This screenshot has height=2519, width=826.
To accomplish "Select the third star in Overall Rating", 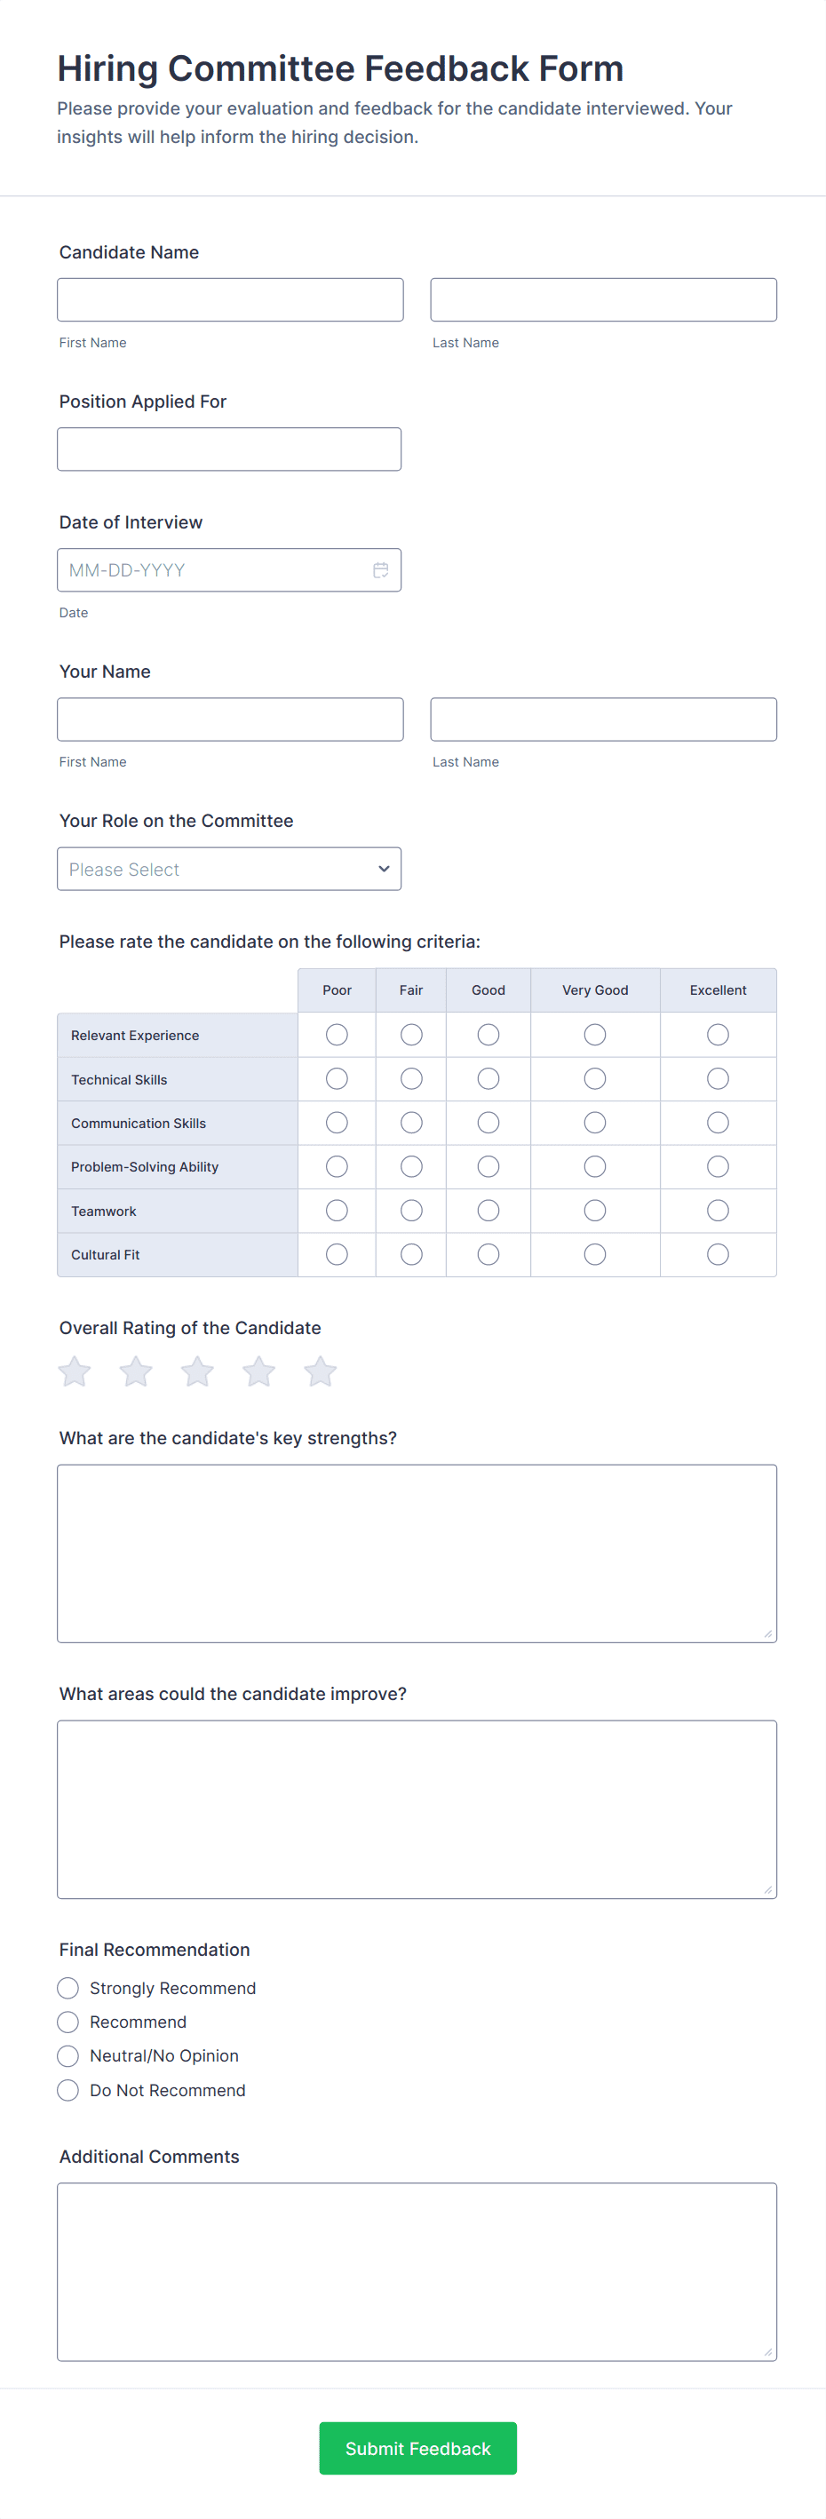I will pyautogui.click(x=197, y=1371).
